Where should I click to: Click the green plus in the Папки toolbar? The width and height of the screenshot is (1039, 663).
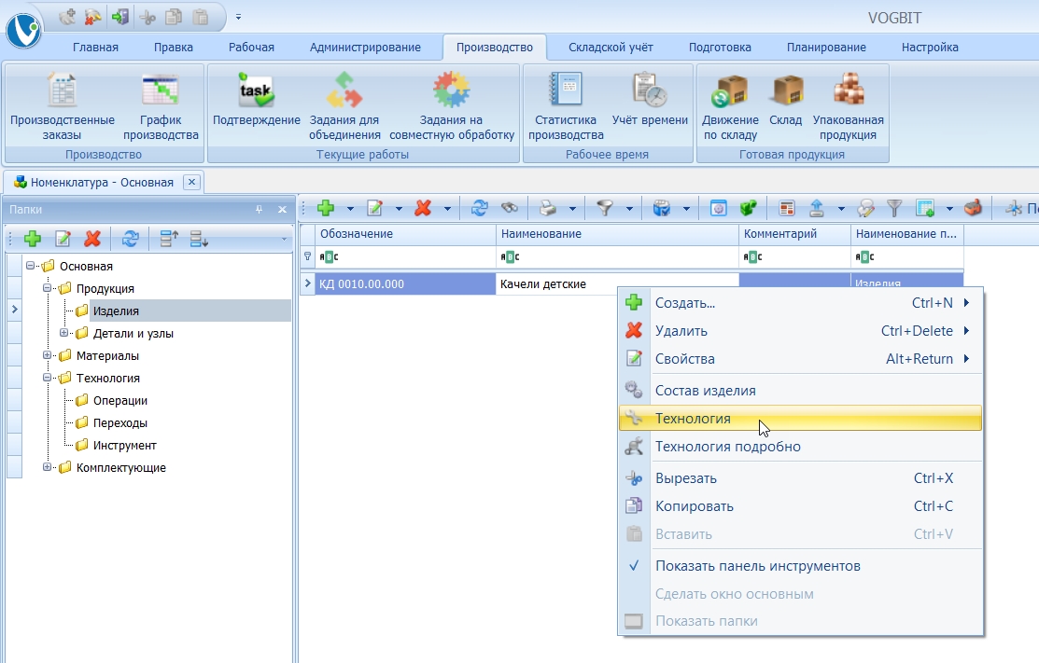[x=33, y=238]
